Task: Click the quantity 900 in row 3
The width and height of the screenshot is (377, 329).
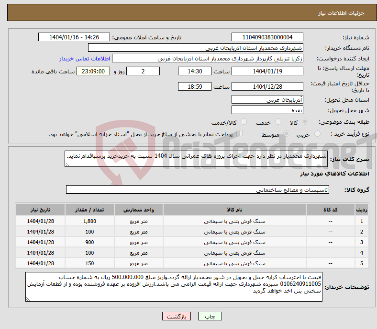Action: tap(89, 242)
